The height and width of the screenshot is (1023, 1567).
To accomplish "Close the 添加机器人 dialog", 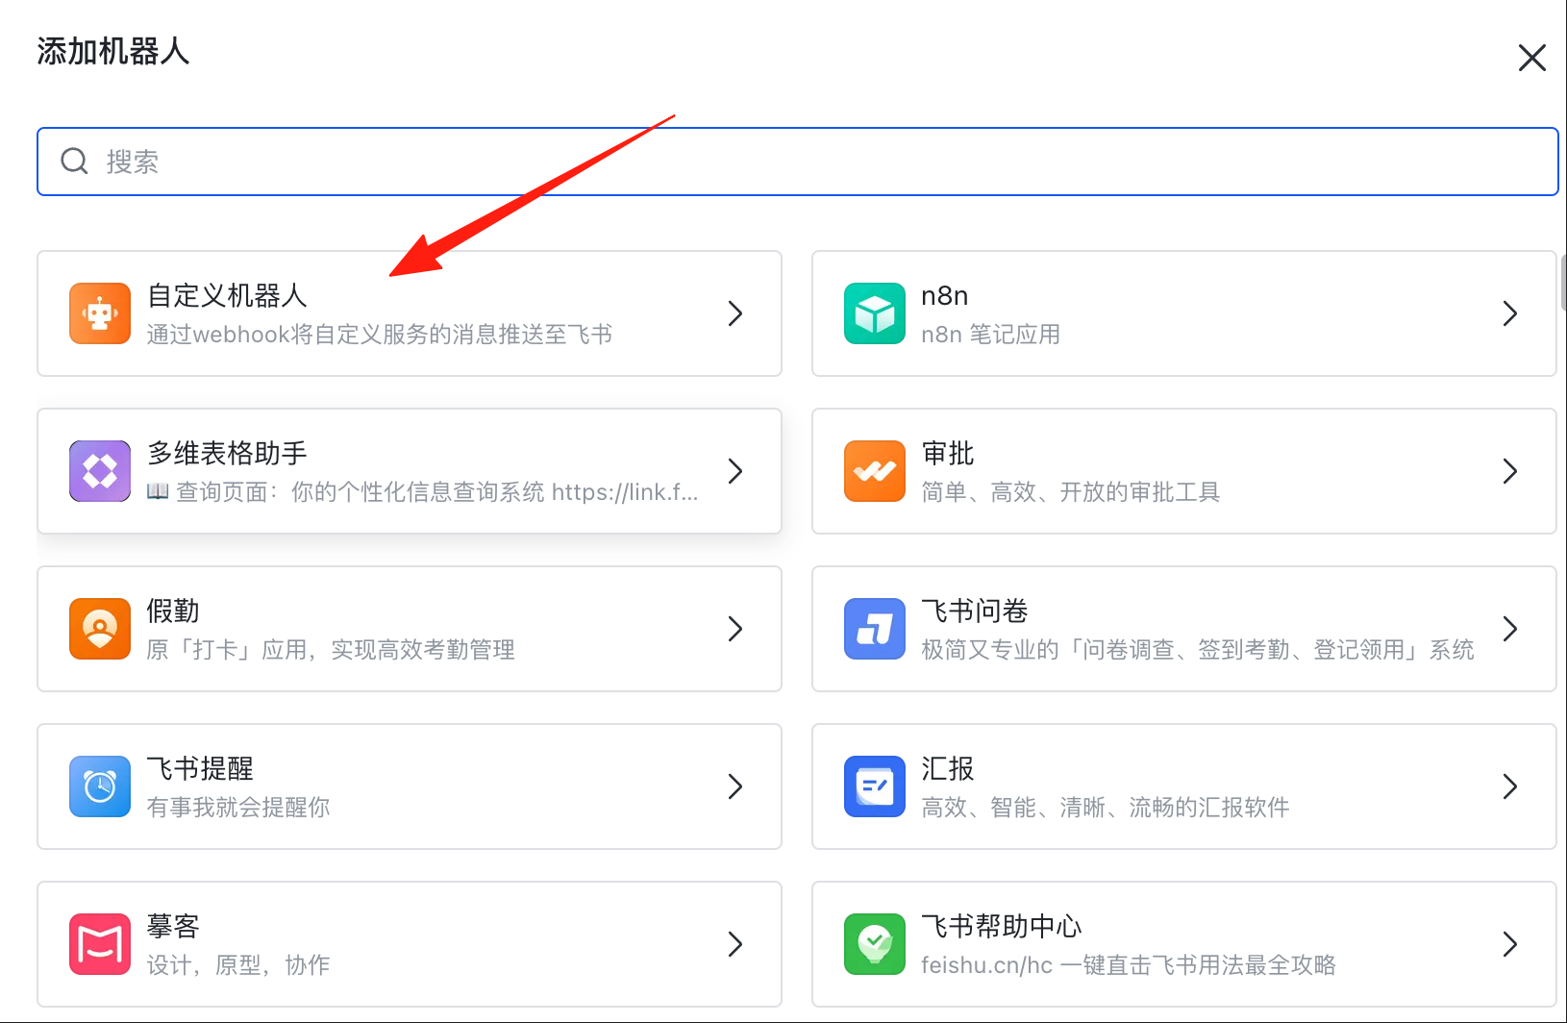I will pos(1532,58).
